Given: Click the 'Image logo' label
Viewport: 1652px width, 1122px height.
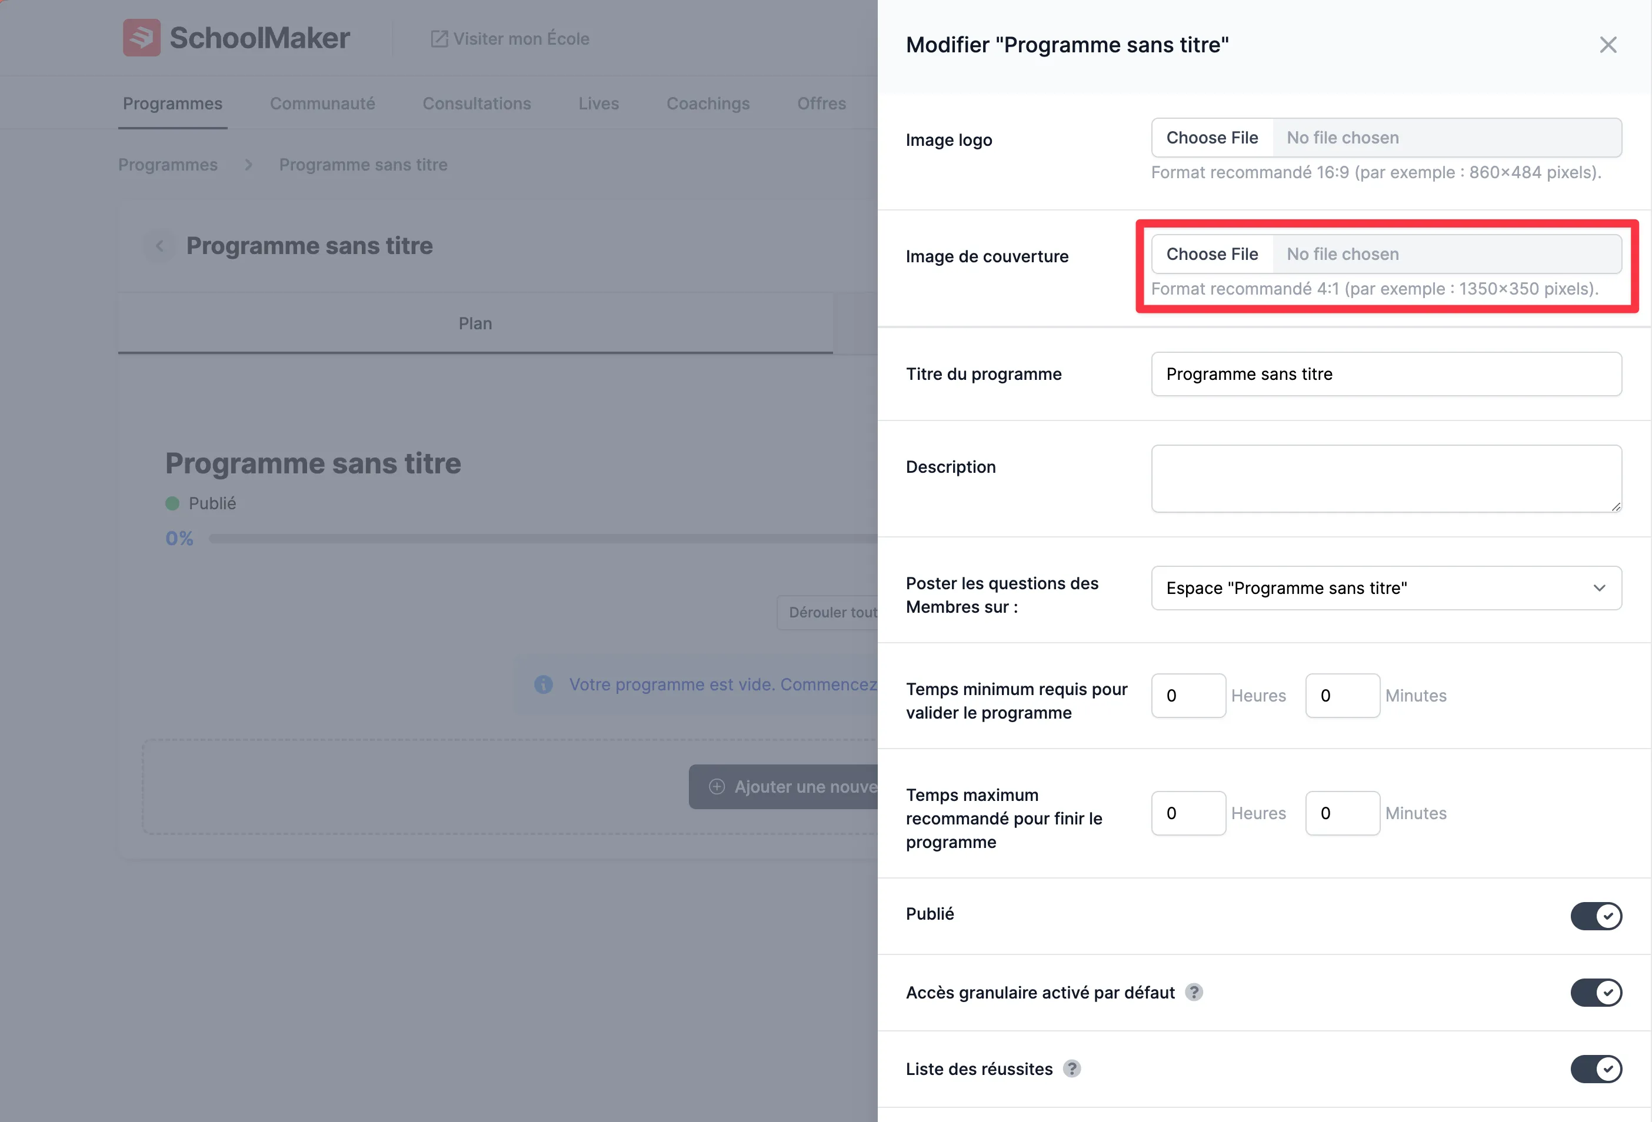Looking at the screenshot, I should [x=949, y=140].
